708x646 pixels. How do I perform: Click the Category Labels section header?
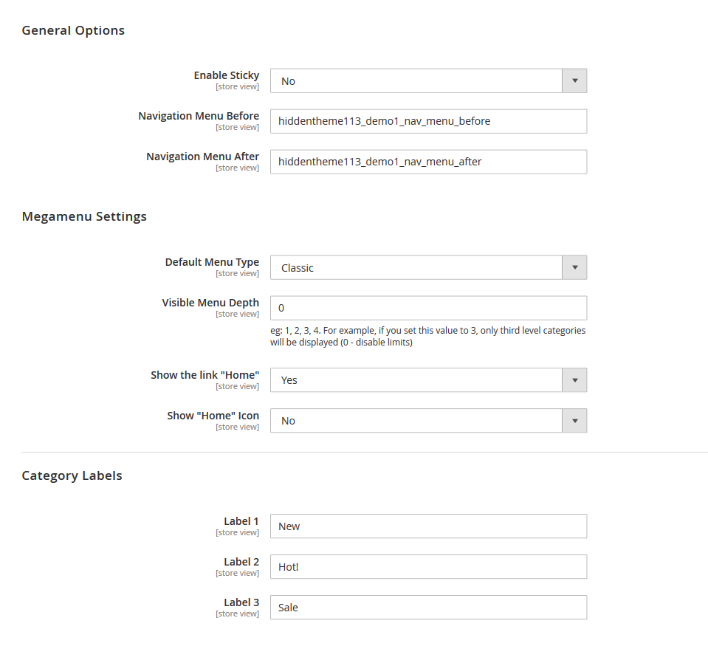72,475
